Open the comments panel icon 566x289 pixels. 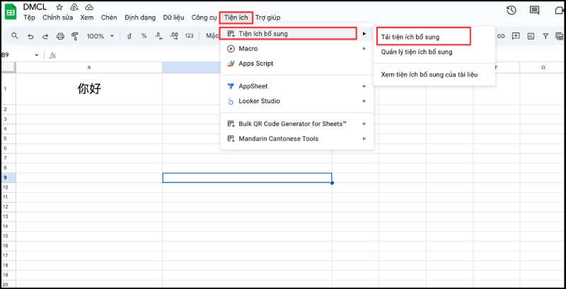pyautogui.click(x=534, y=11)
